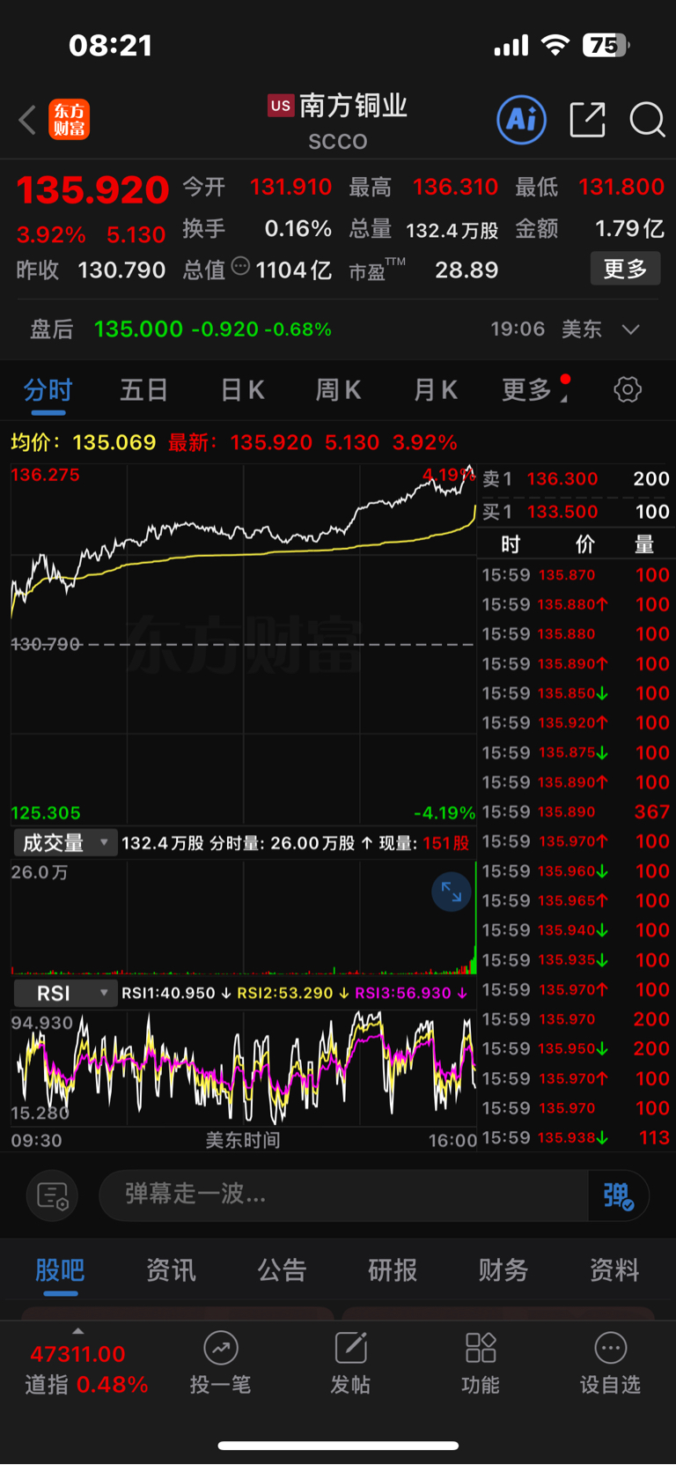
Task: Open the RSI indicator dropdown
Action: [x=66, y=993]
